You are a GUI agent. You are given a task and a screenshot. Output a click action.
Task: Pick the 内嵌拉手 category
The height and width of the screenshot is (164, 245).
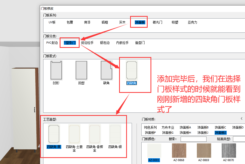[x=122, y=43]
